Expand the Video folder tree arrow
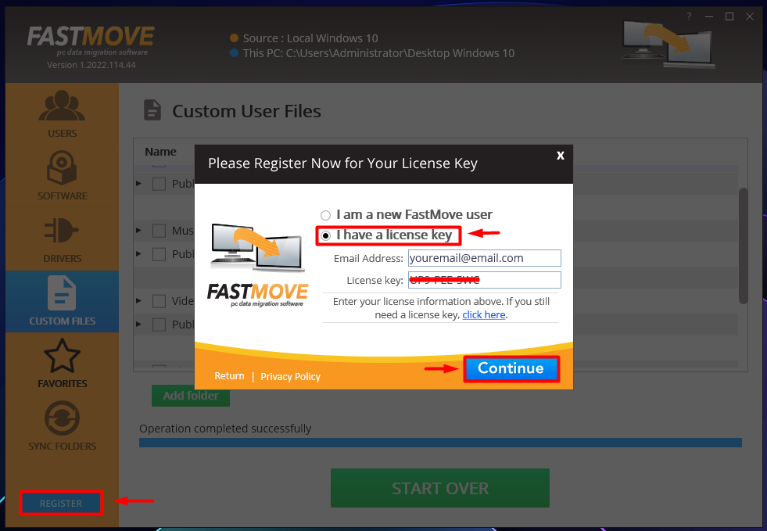This screenshot has height=531, width=767. [x=139, y=301]
